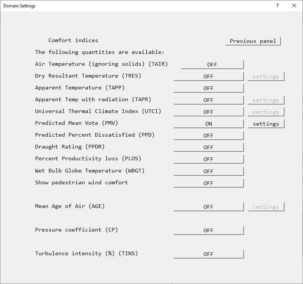
Task: Click the greyed settings button for TRES
Action: [266, 76]
